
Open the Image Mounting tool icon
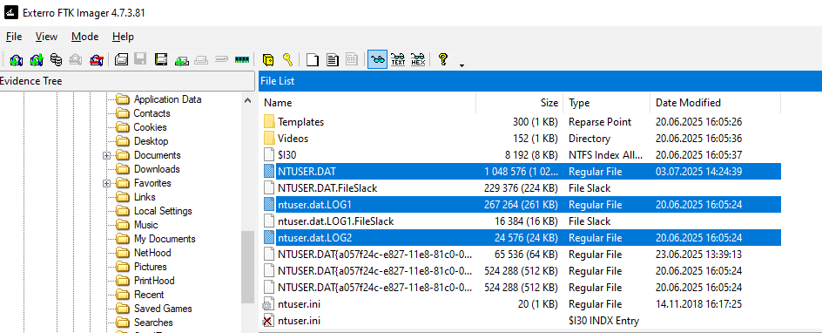pyautogui.click(x=56, y=60)
